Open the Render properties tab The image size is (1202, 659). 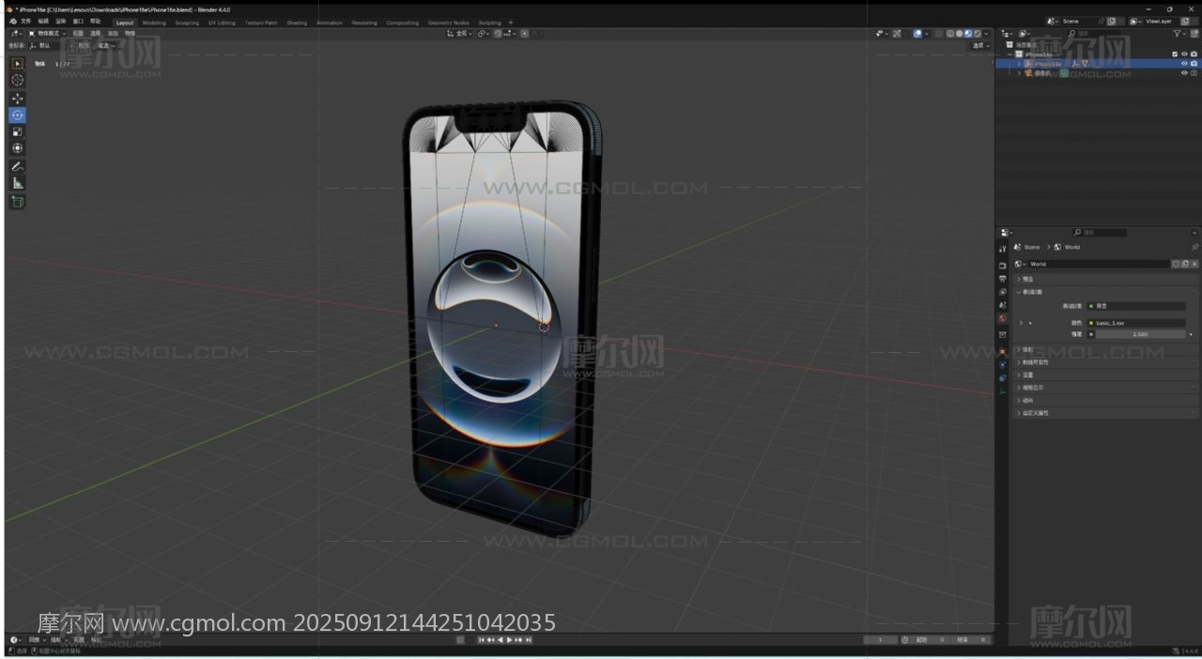pos(1003,266)
